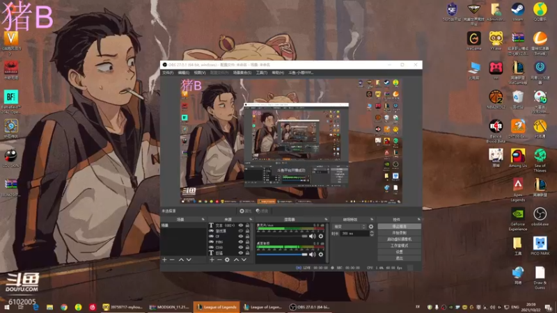The image size is (557, 313).
Task: Open desktop audio settings gear
Action: point(321,254)
